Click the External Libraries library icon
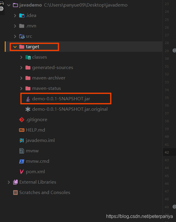Image resolution: width=176 pixels, height=222 pixels. point(15,182)
